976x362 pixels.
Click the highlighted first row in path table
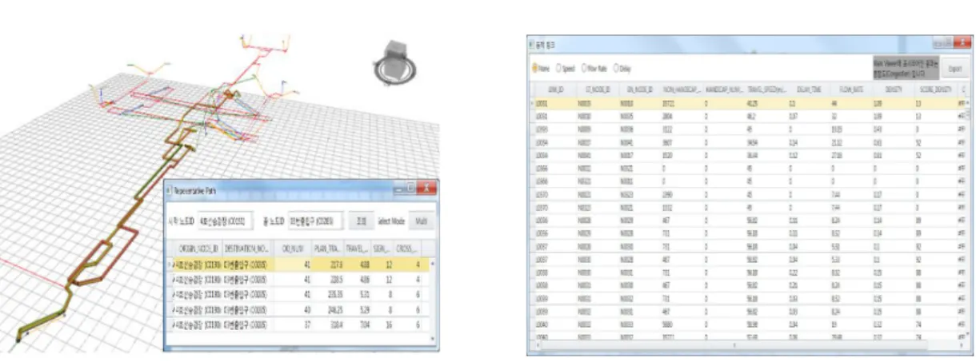(x=299, y=264)
